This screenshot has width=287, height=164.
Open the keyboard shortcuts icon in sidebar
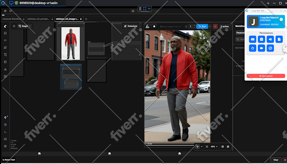[x=5, y=139]
